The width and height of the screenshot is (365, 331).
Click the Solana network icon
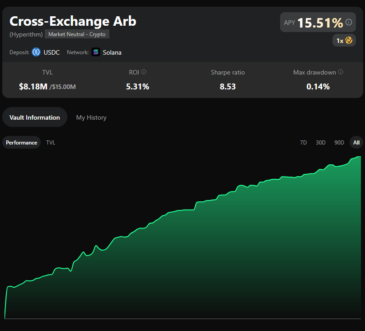pyautogui.click(x=96, y=52)
